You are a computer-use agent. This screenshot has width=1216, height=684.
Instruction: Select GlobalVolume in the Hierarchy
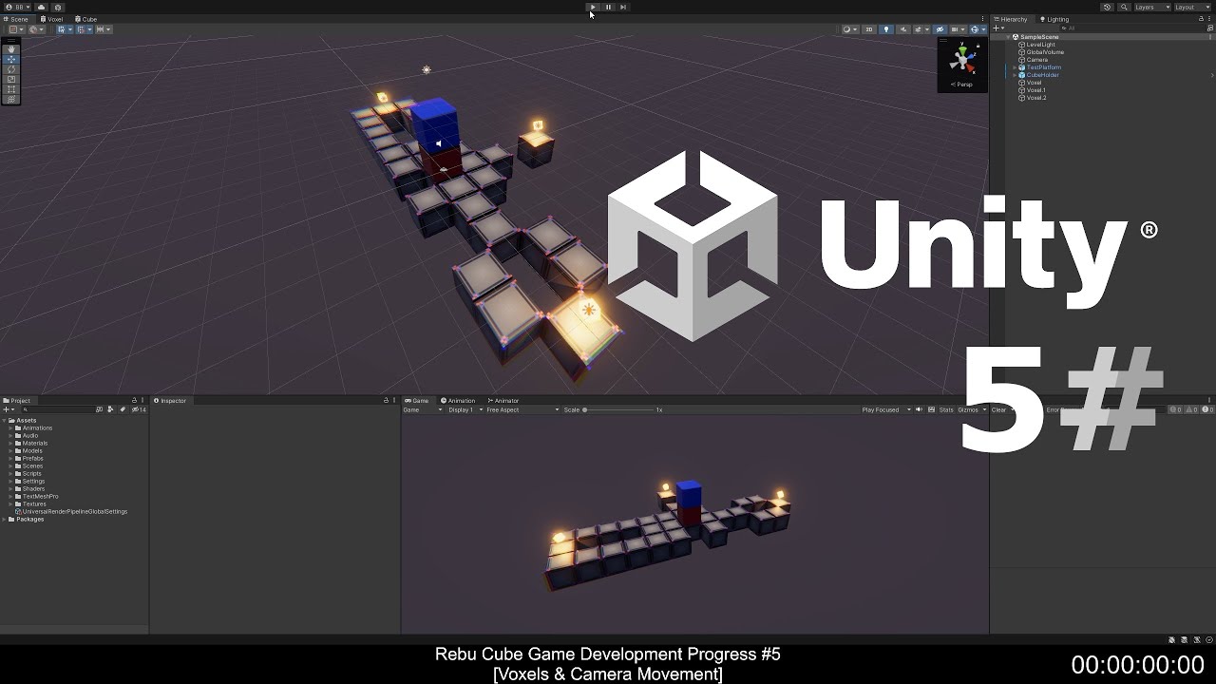pos(1045,52)
